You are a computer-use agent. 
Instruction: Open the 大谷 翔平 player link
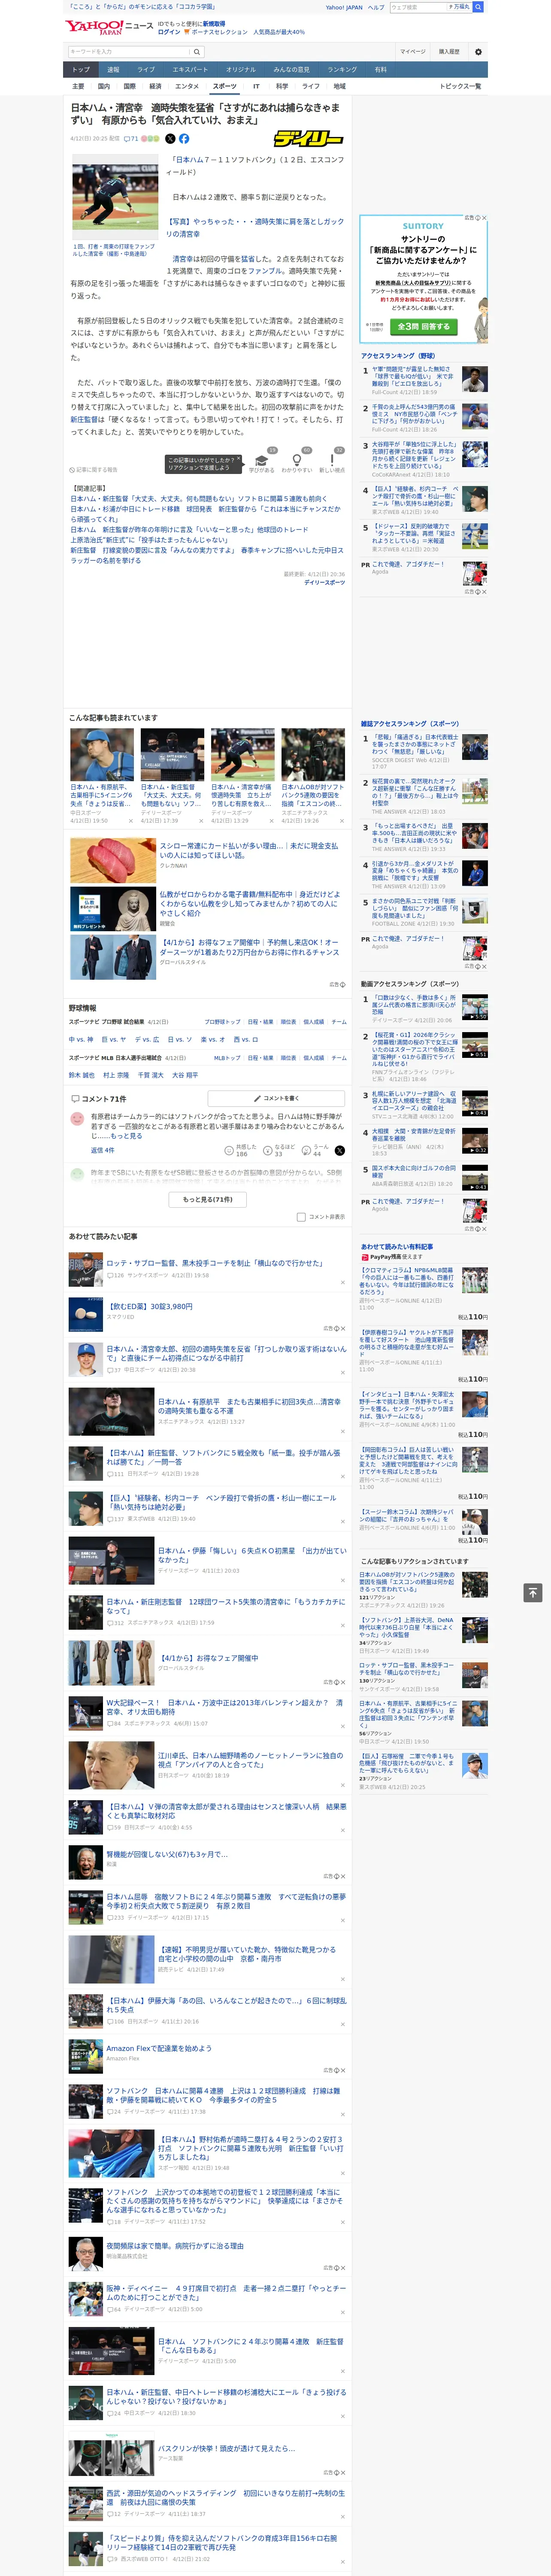point(185,1075)
